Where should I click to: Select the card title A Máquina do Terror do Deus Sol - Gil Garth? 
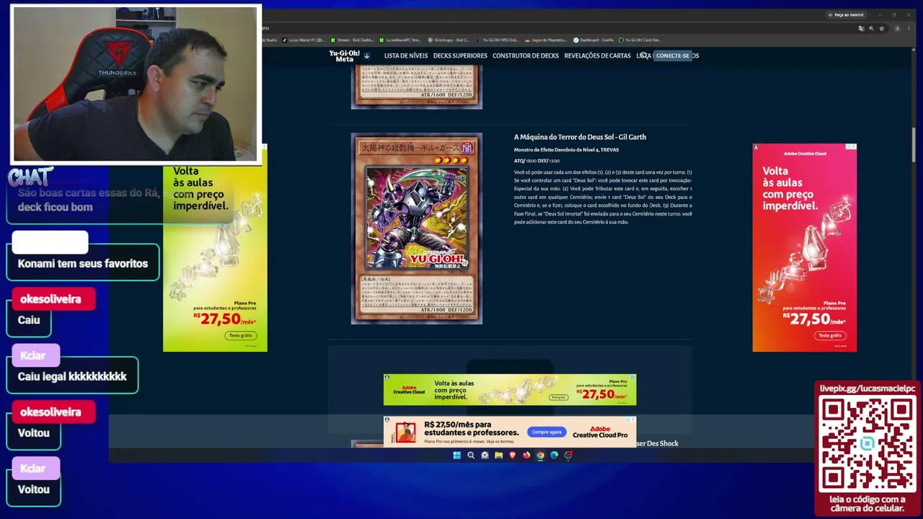[580, 137]
